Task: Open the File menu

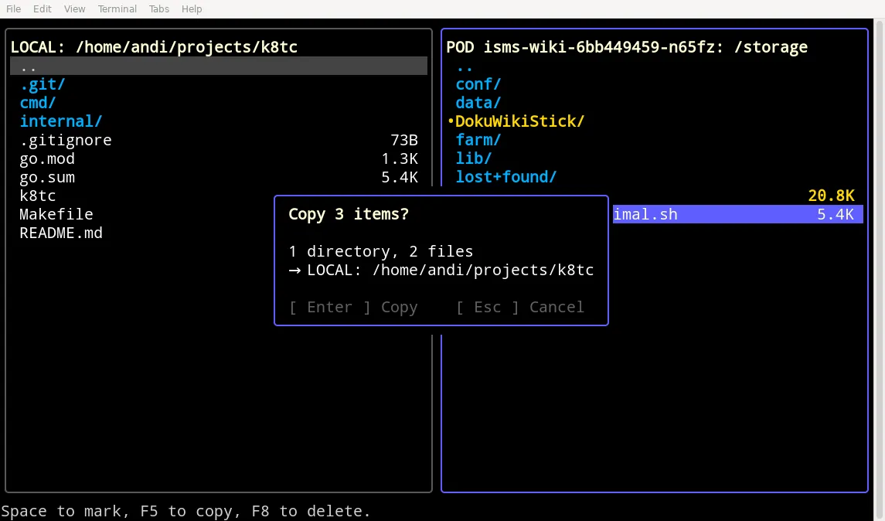Action: tap(14, 9)
